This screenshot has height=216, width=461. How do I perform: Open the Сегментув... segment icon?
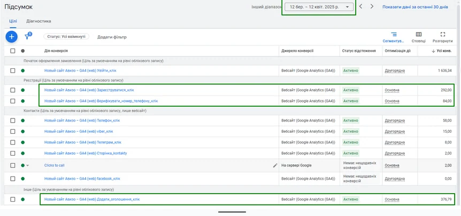tap(394, 35)
